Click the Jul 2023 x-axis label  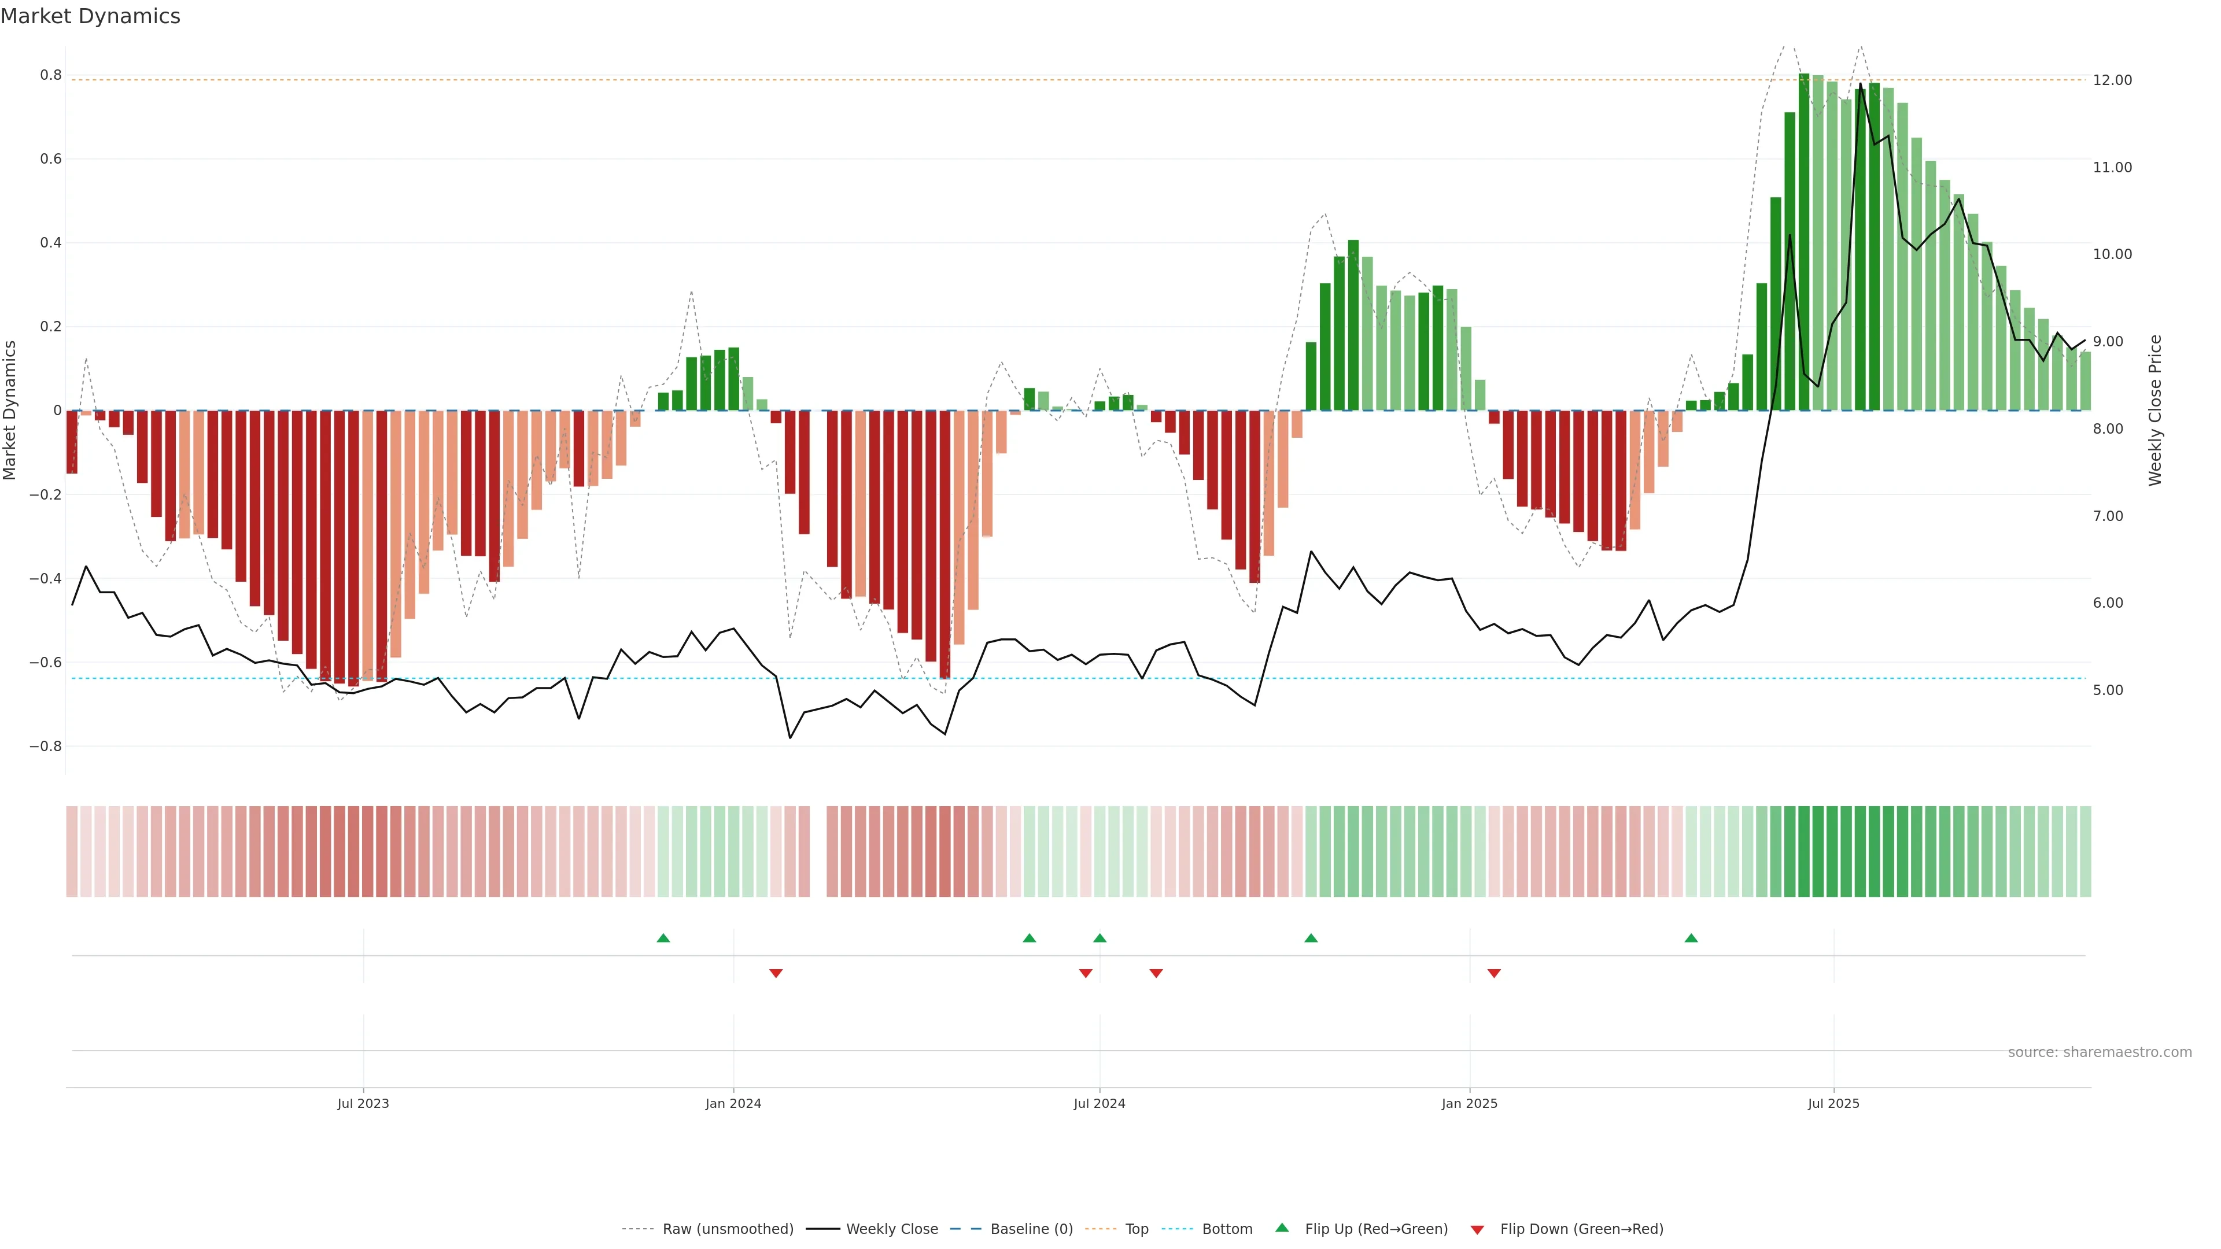[363, 1103]
